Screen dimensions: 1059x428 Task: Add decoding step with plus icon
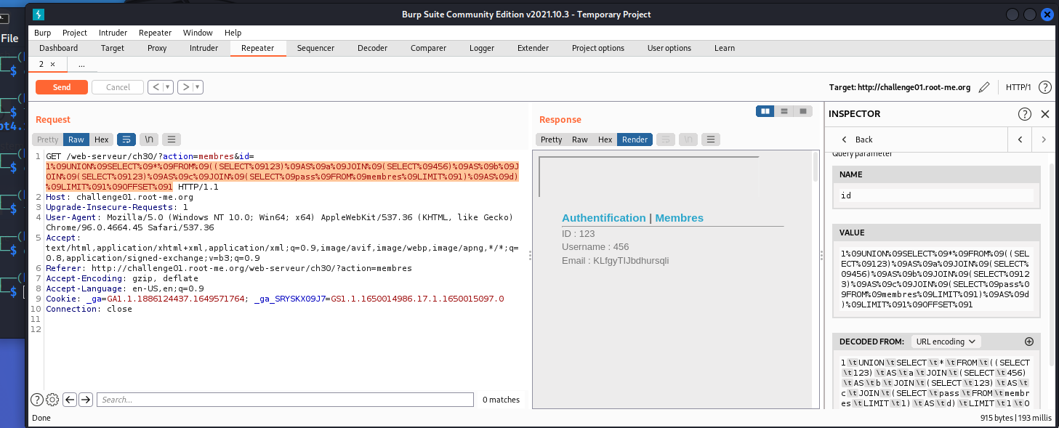click(1028, 342)
